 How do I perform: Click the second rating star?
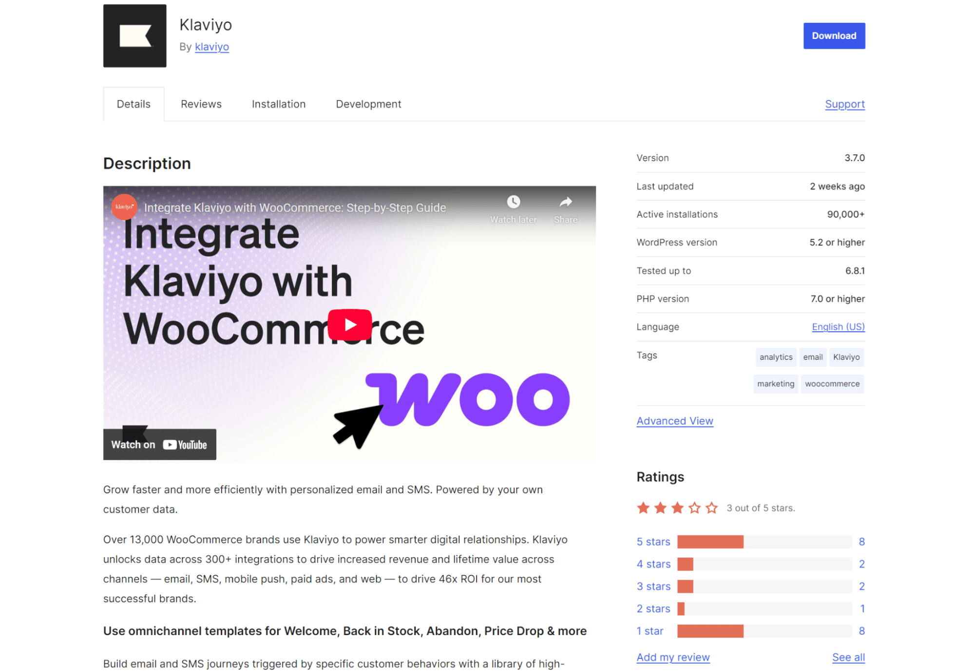(x=660, y=508)
